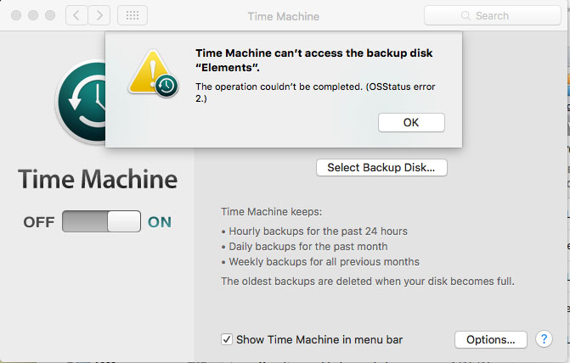The height and width of the screenshot is (363, 570).
Task: Click the blue help question mark button
Action: pyautogui.click(x=544, y=339)
